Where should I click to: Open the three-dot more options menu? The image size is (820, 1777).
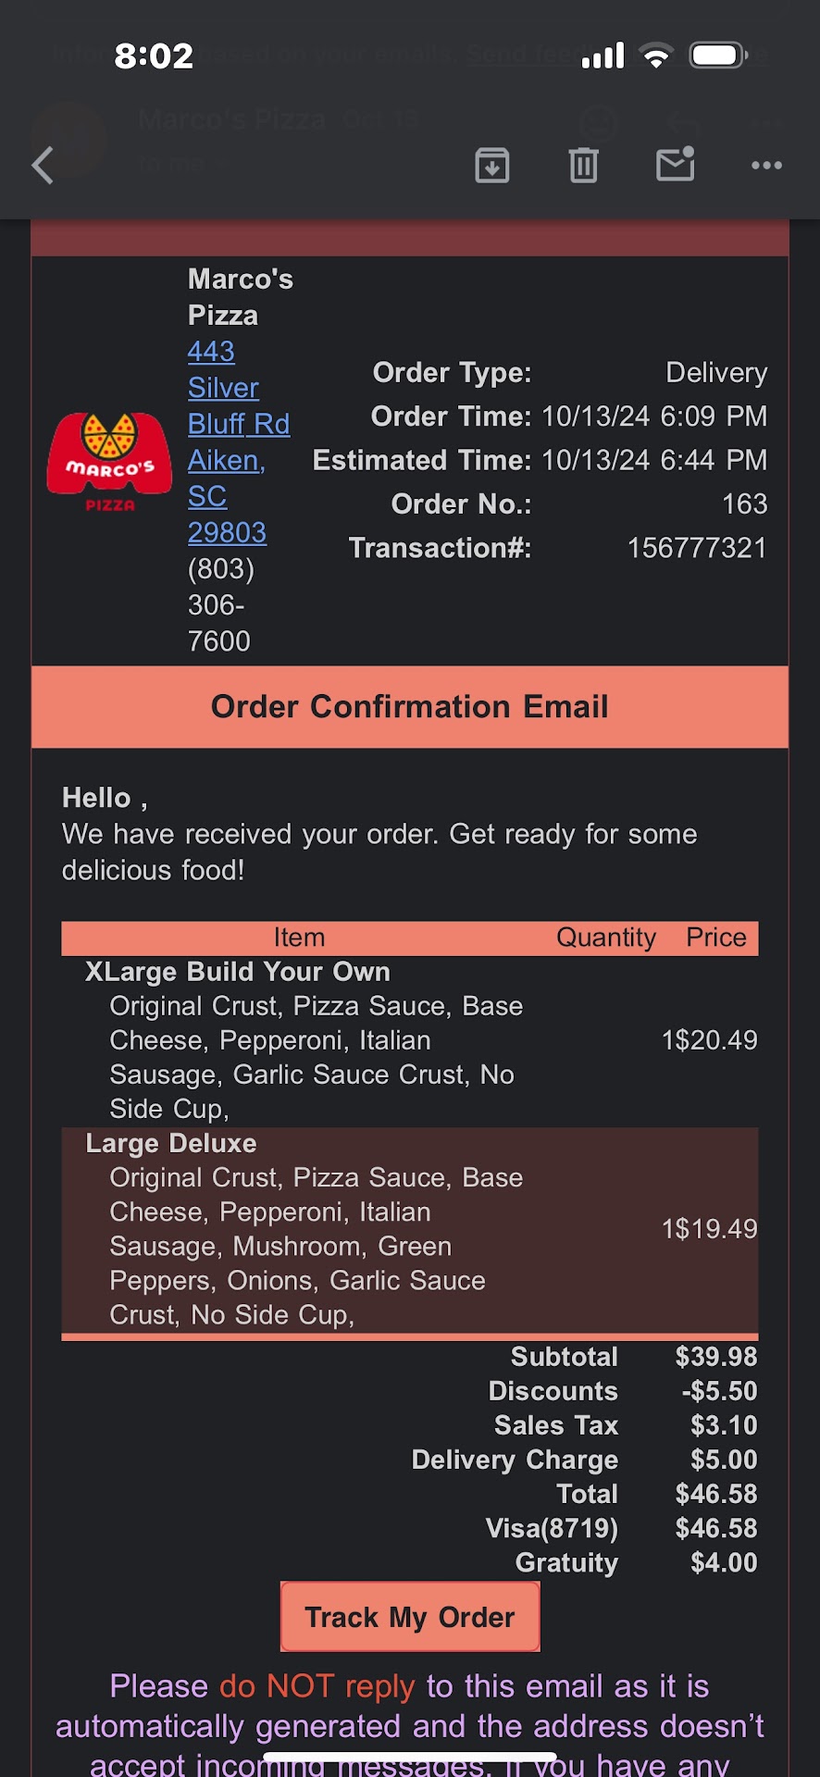tap(766, 166)
